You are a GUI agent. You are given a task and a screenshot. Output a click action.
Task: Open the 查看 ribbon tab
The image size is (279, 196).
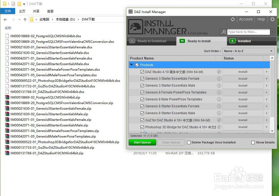(x=50, y=11)
